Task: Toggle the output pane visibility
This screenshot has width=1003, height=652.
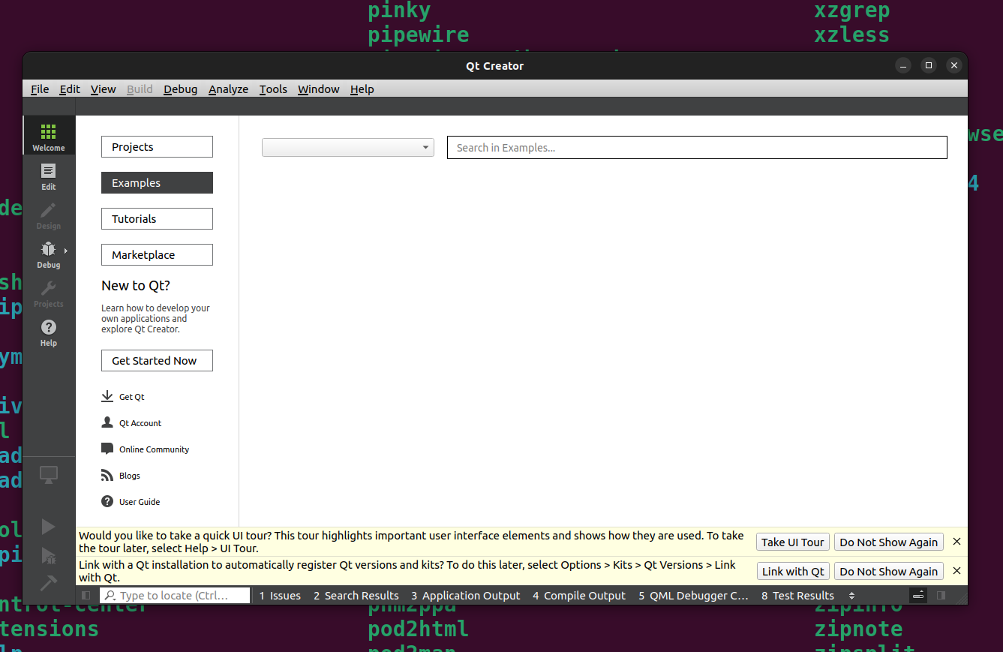Action: pyautogui.click(x=918, y=595)
